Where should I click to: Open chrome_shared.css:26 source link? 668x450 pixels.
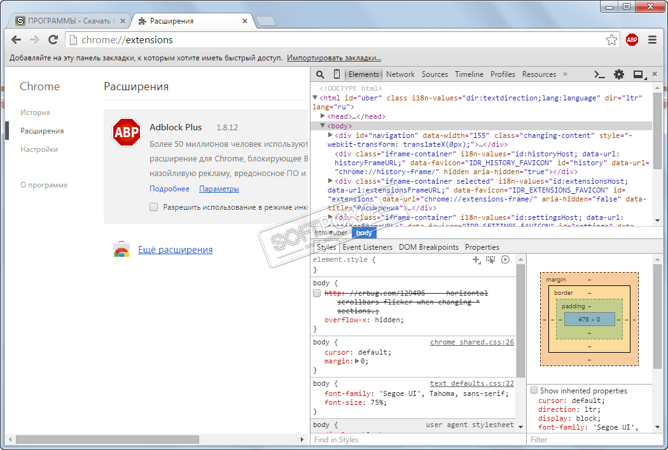(471, 343)
